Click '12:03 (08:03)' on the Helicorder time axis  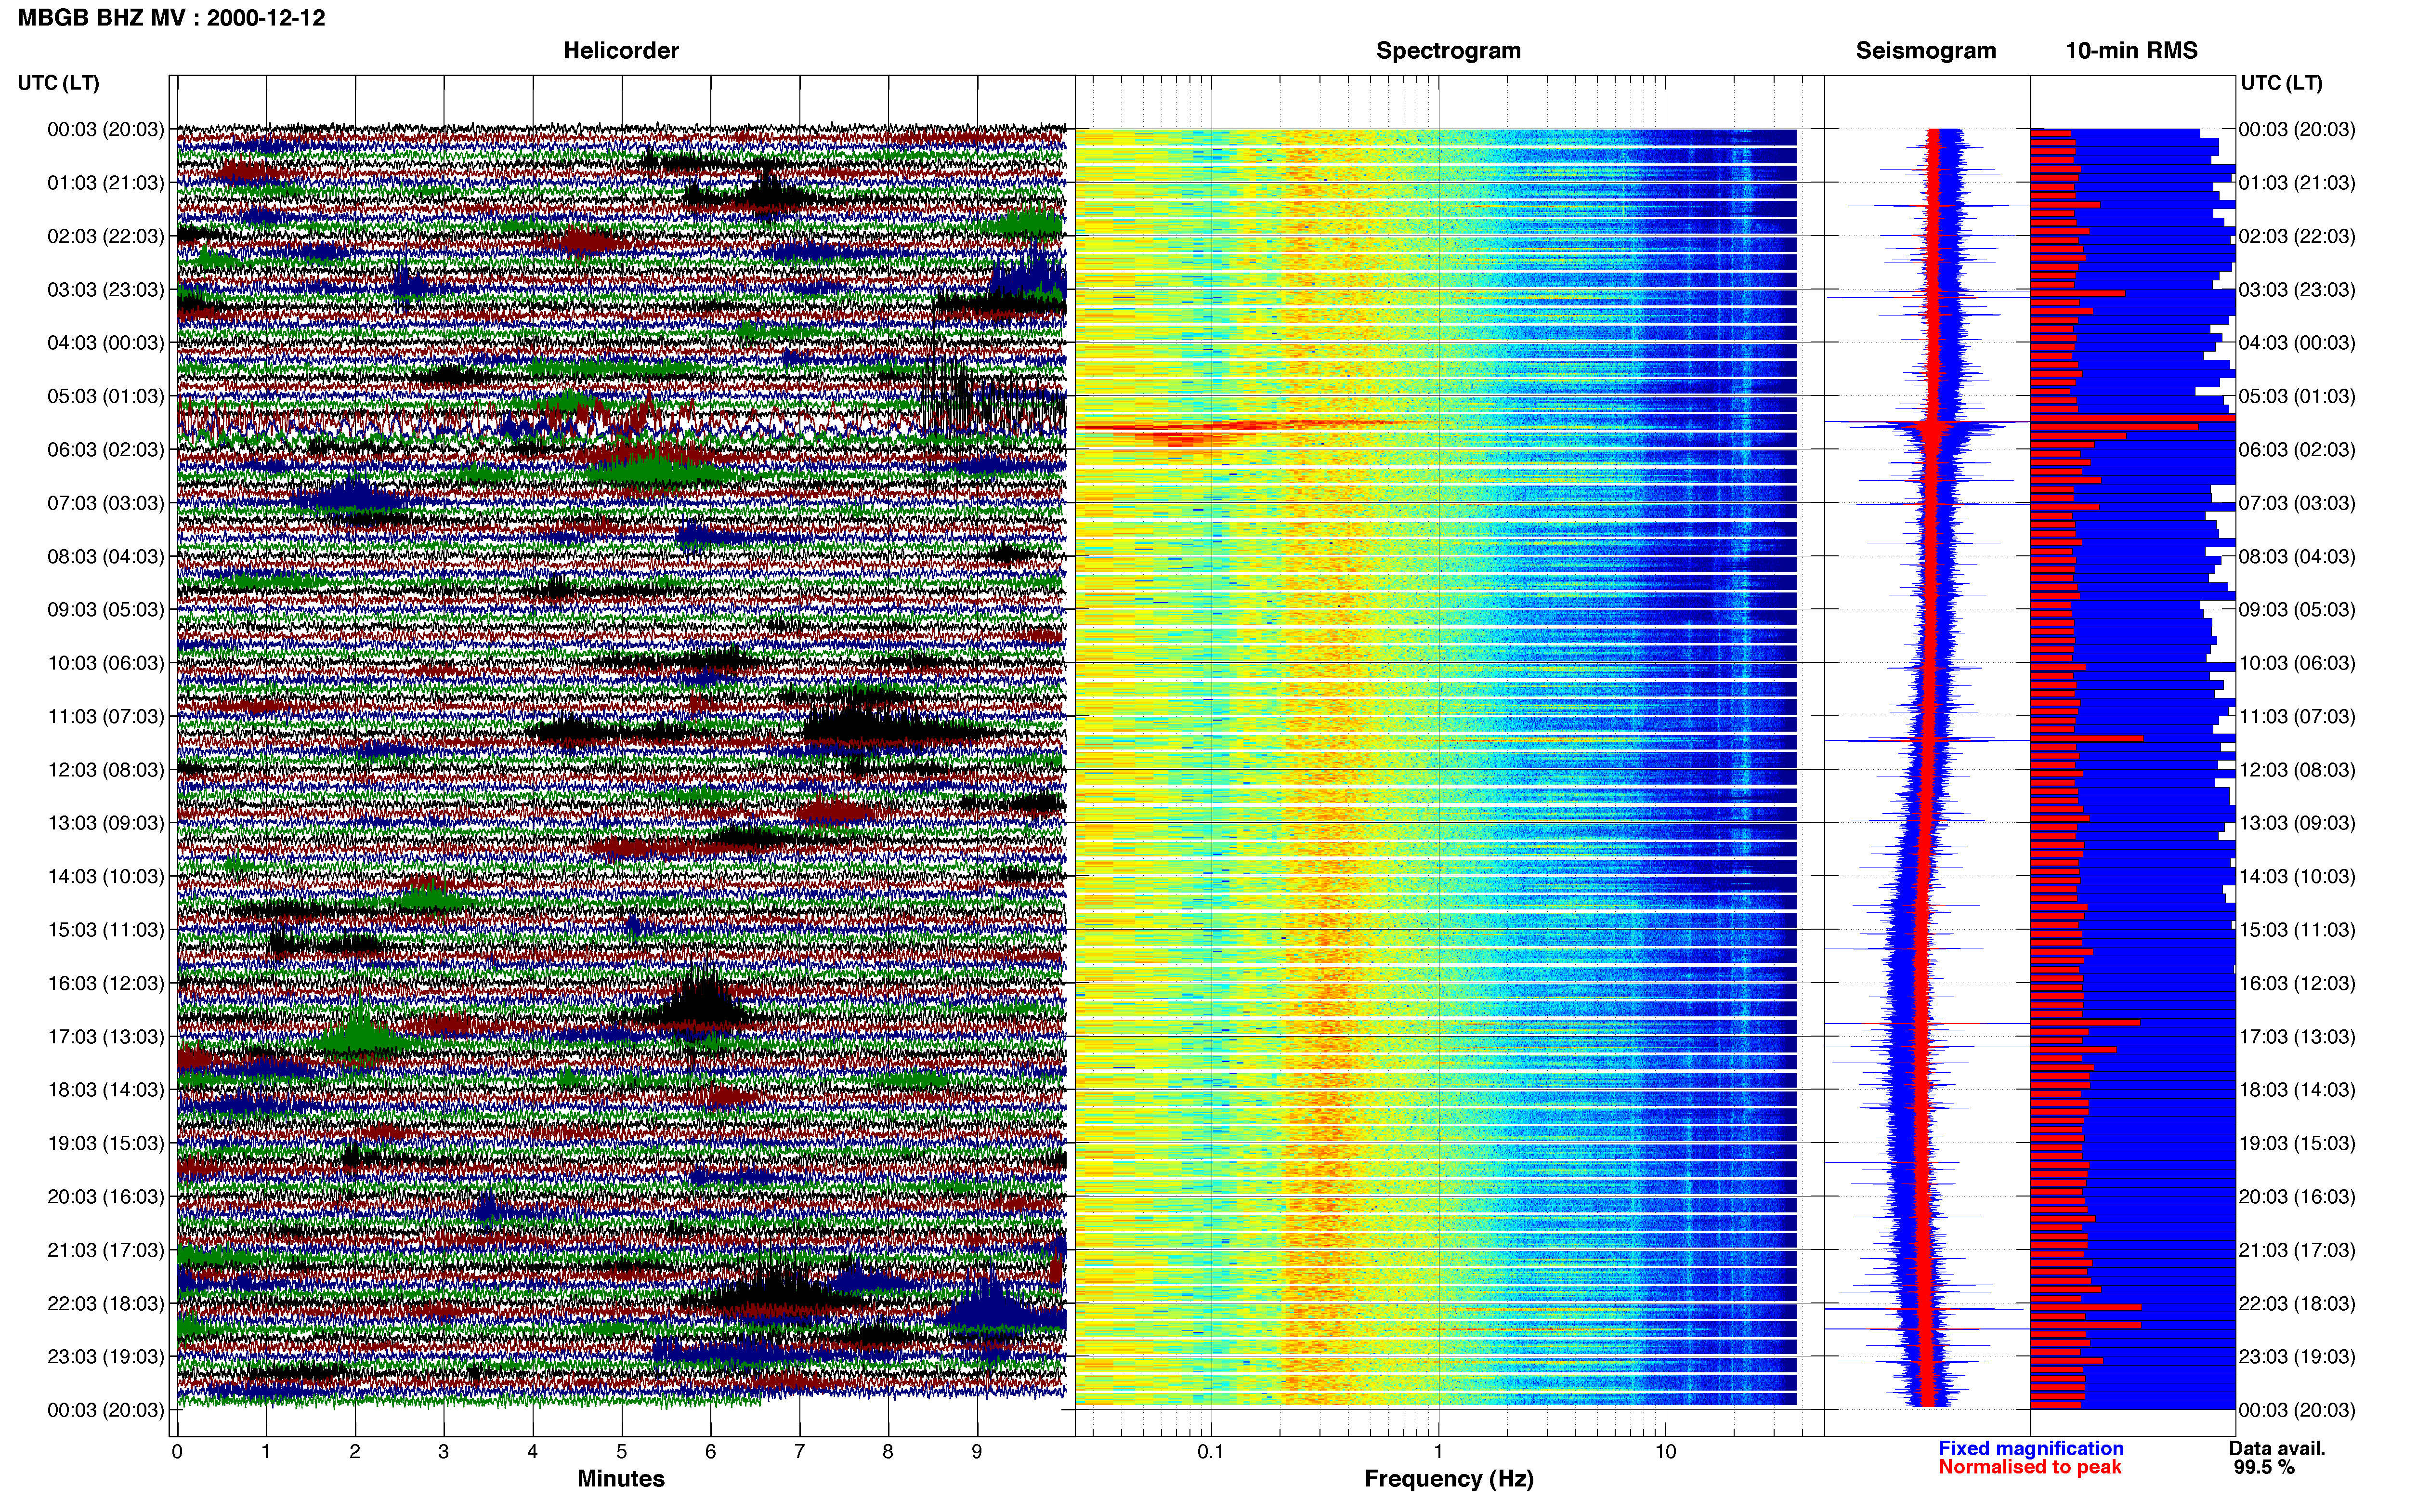click(106, 770)
